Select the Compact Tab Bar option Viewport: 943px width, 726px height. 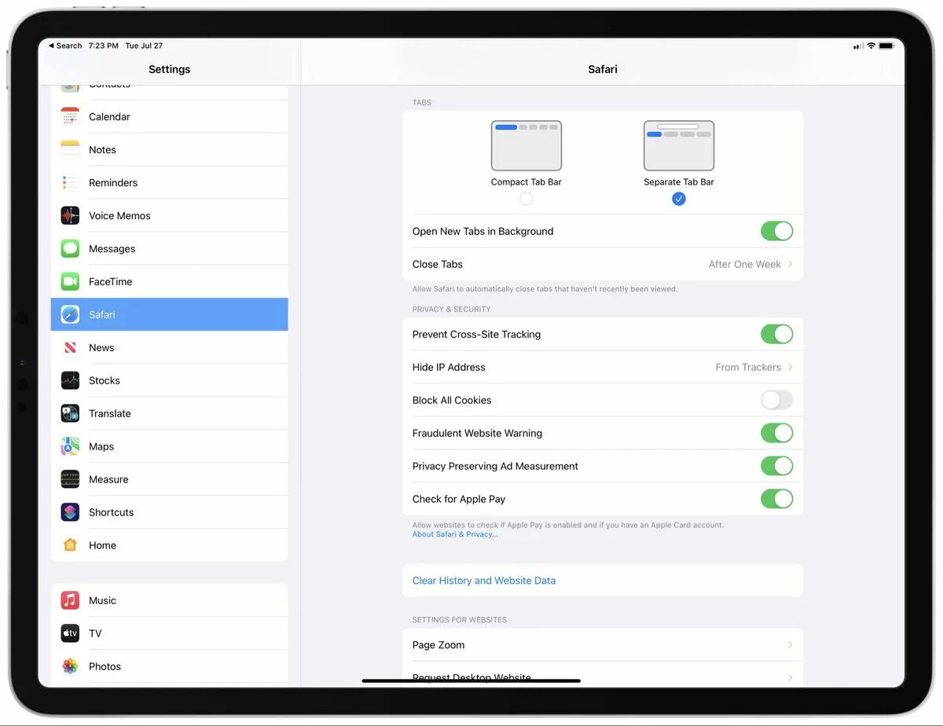tap(527, 199)
